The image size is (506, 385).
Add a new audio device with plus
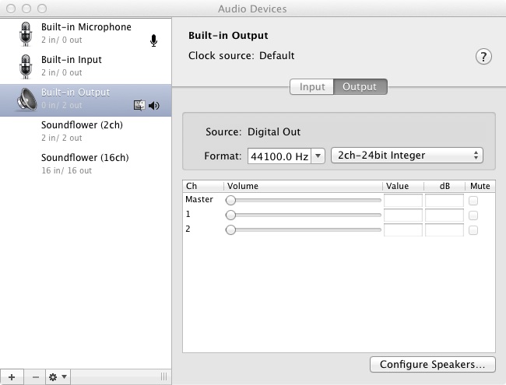12,377
